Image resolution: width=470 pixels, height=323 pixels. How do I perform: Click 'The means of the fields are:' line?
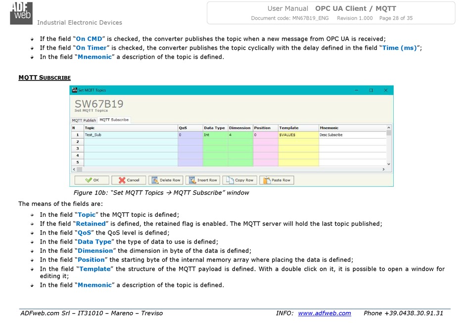[60, 203]
